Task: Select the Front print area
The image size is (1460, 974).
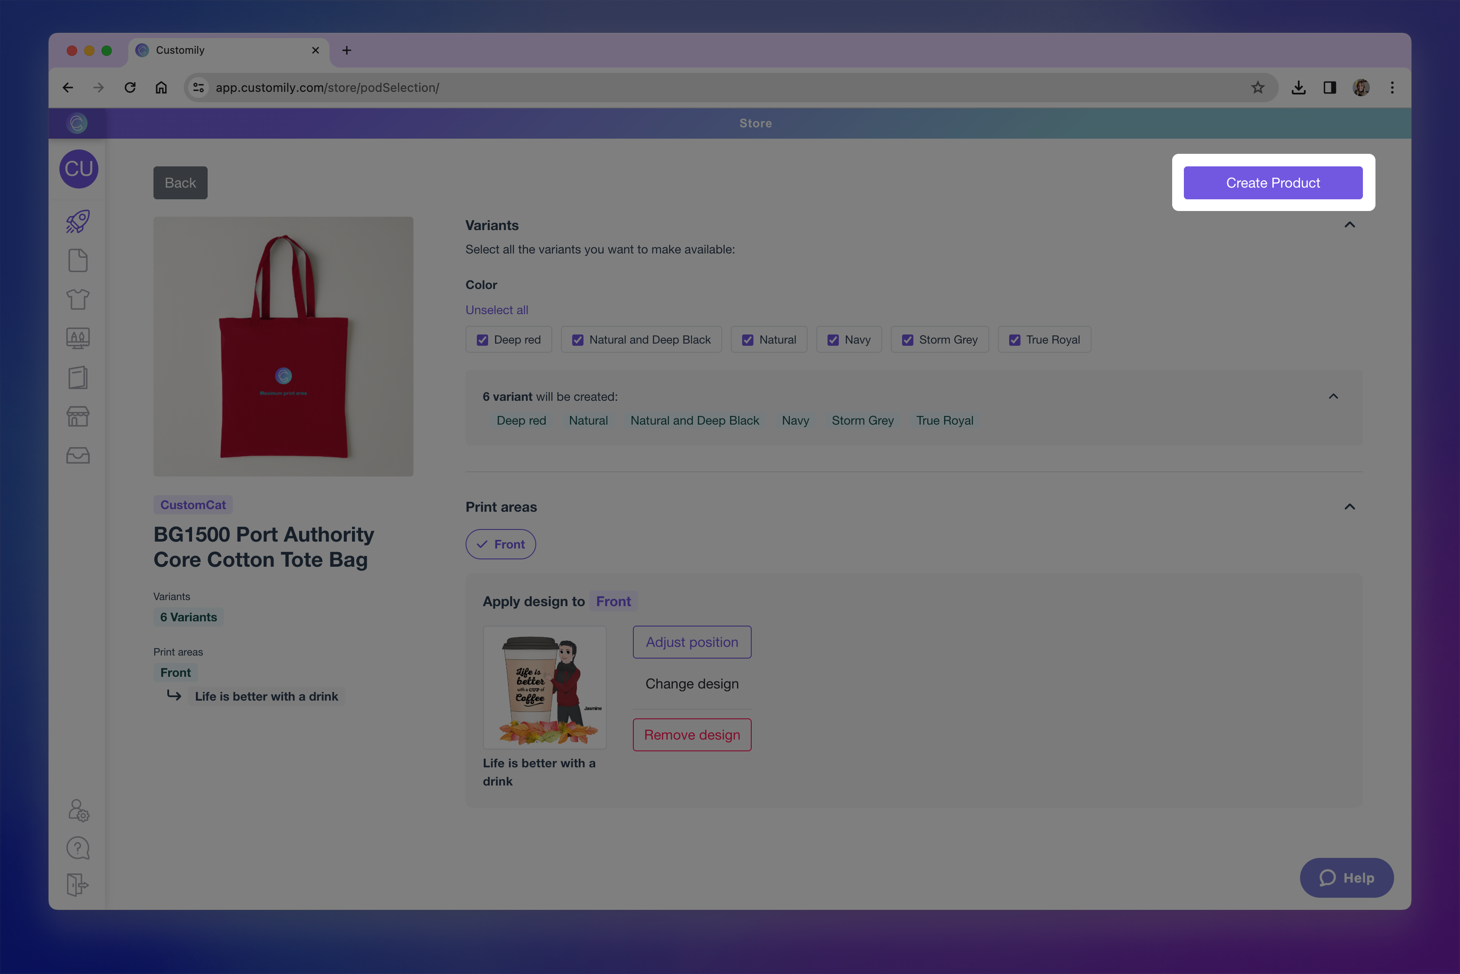Action: [500, 543]
